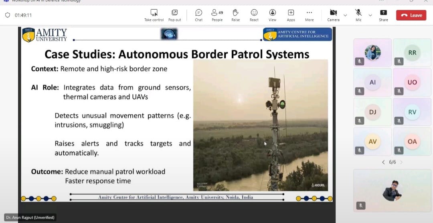Screen dimensions: 433x223
Task: Click muted mic icon on AV tile
Action: tap(359, 150)
